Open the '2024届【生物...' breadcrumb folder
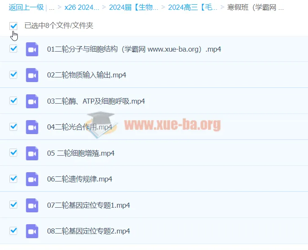The height and width of the screenshot is (250, 308). click(134, 7)
